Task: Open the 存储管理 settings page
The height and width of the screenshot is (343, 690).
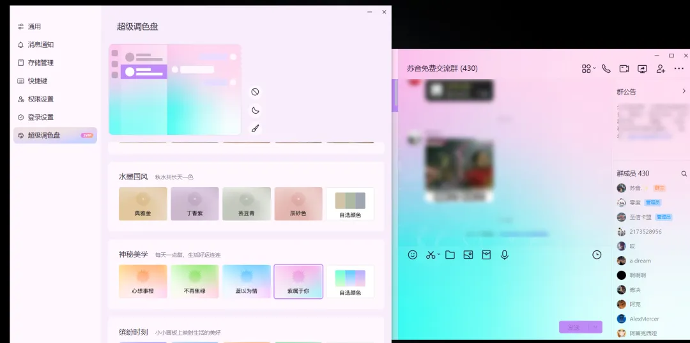Action: [x=40, y=63]
